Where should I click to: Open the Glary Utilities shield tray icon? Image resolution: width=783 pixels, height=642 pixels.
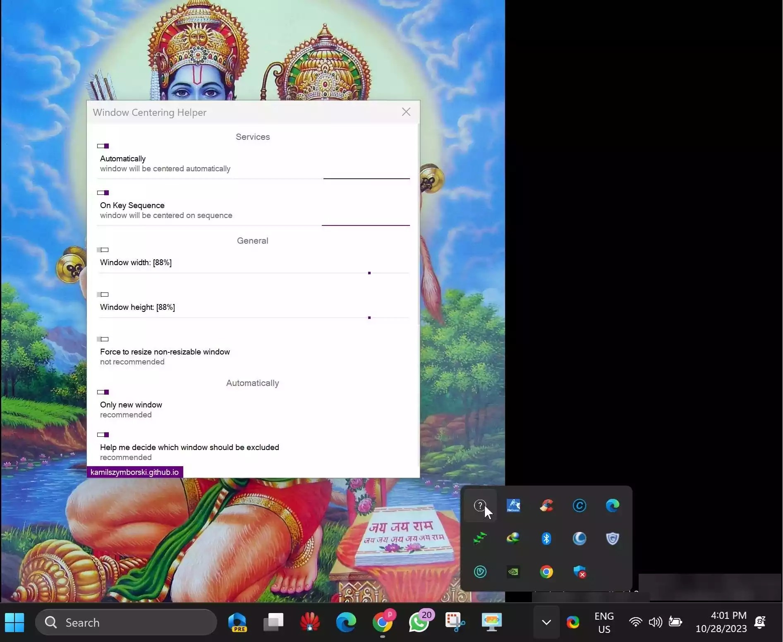click(613, 539)
